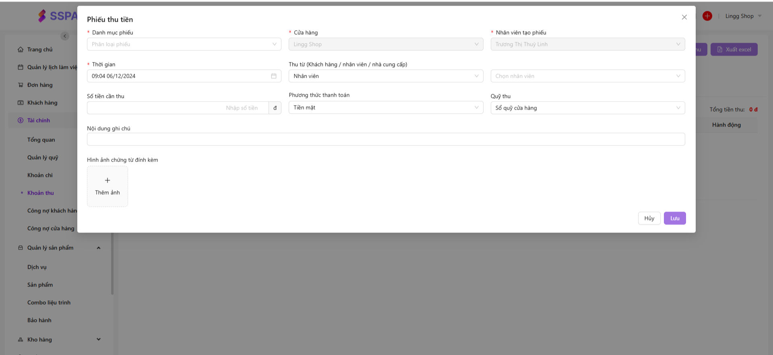Click the Thời gian date-time field

[x=184, y=76]
